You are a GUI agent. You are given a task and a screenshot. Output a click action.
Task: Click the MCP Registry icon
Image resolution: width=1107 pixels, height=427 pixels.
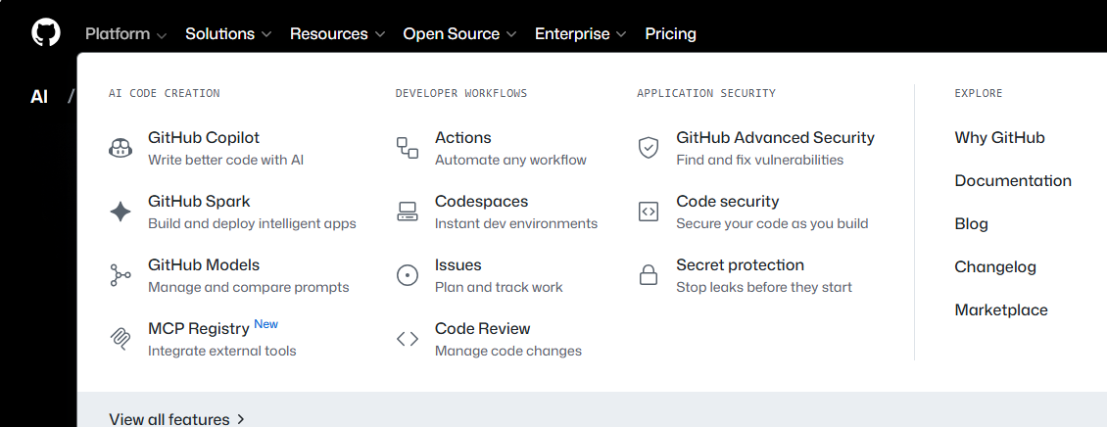[120, 339]
